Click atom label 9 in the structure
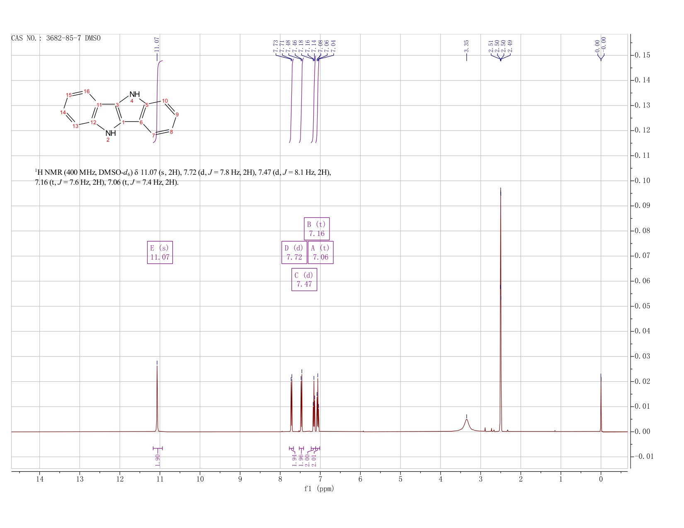The height and width of the screenshot is (528, 684). (x=177, y=114)
